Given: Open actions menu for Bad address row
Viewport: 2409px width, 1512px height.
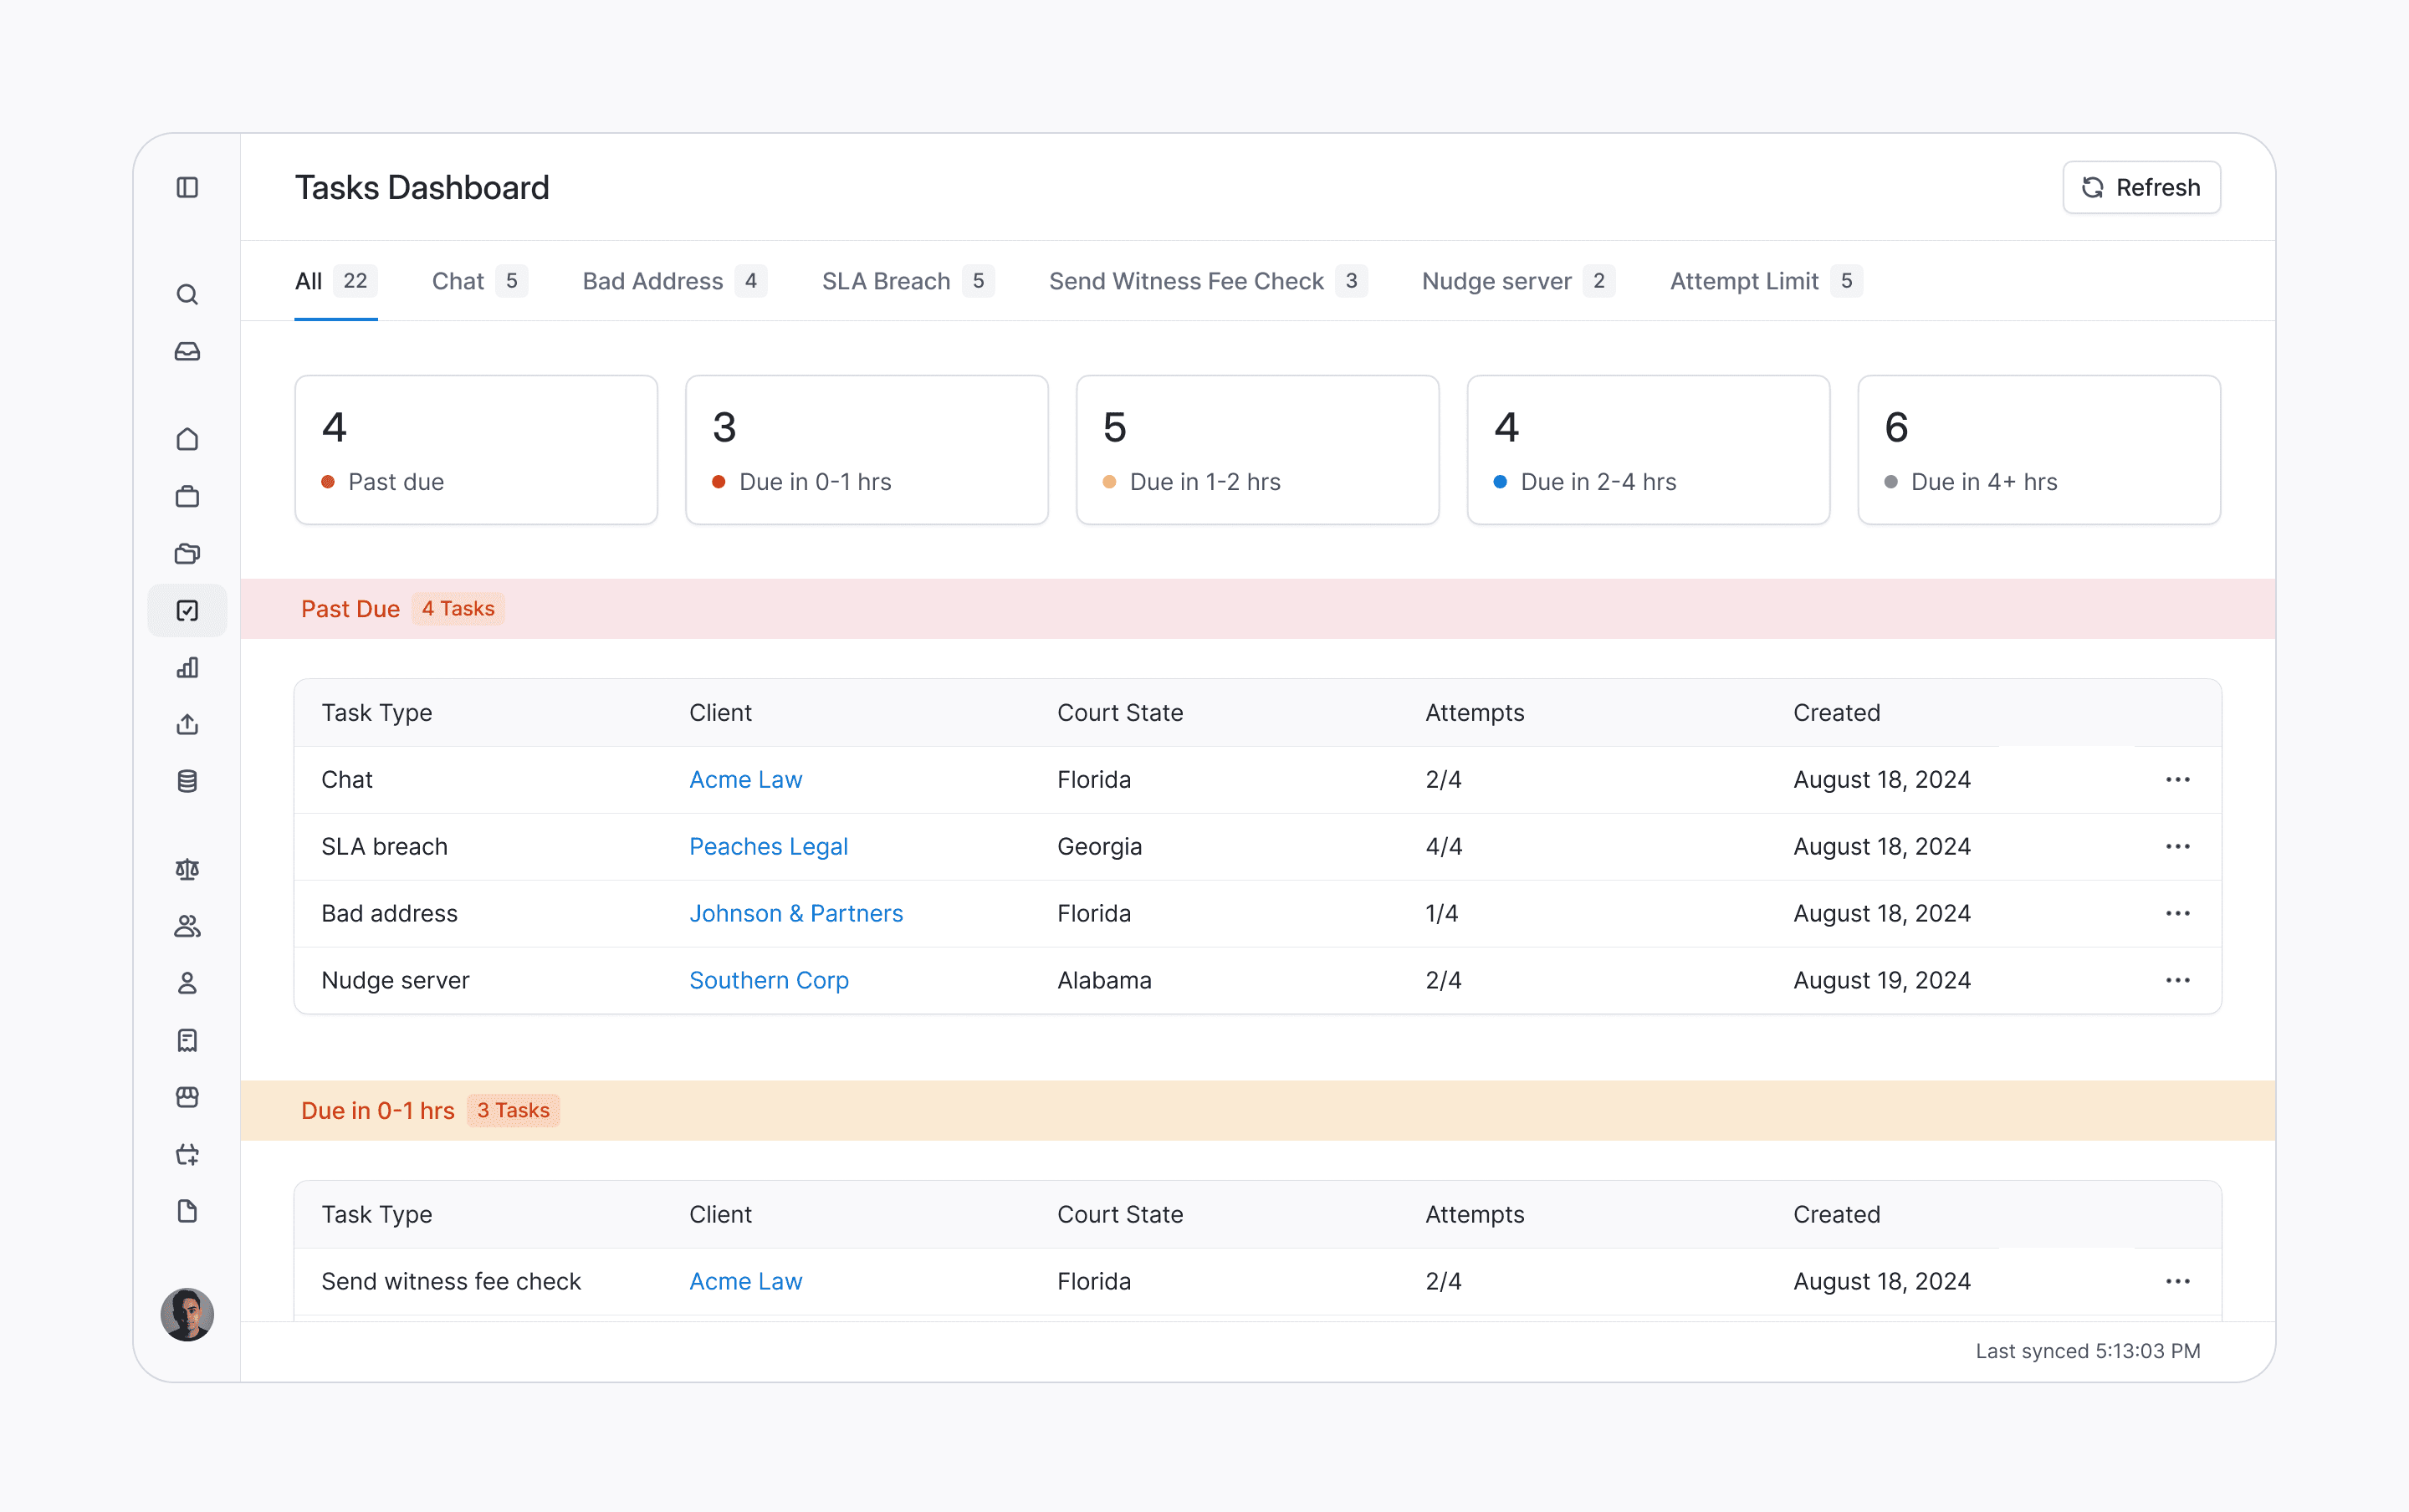Looking at the screenshot, I should [x=2177, y=913].
